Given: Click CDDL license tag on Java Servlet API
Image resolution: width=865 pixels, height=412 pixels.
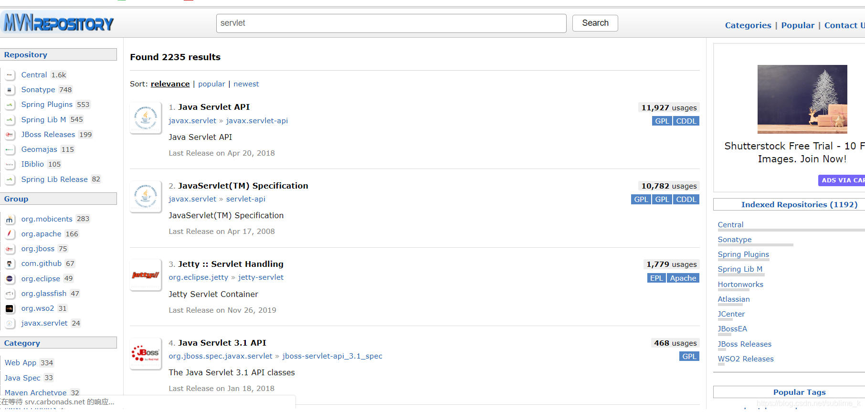Looking at the screenshot, I should 686,121.
